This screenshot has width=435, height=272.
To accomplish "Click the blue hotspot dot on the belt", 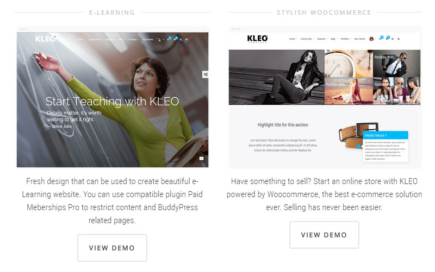I will click(x=359, y=146).
